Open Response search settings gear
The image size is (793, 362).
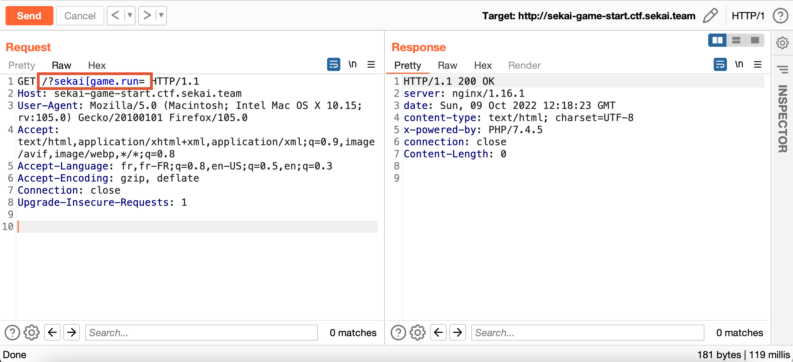click(418, 333)
